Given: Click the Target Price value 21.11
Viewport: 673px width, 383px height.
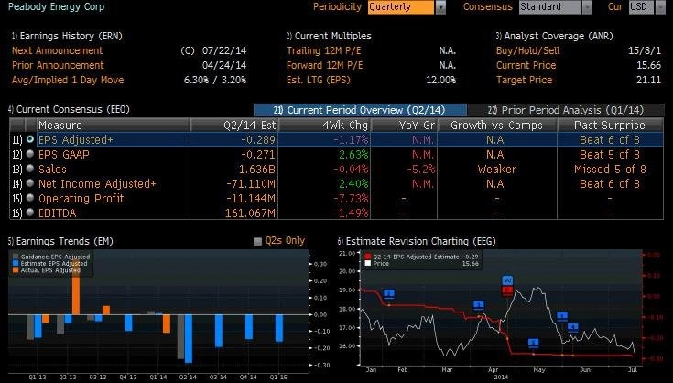Looking at the screenshot, I should (x=648, y=80).
